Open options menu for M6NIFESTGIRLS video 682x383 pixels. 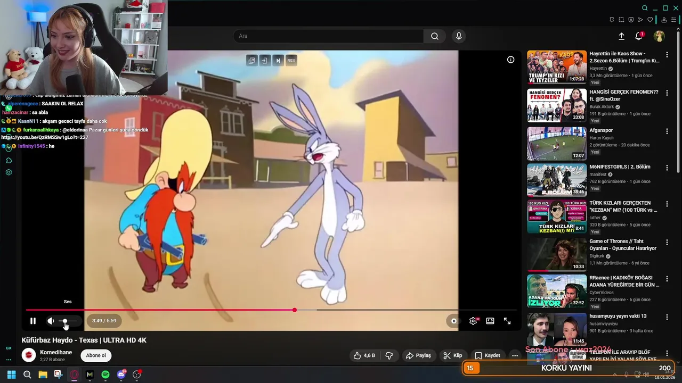pos(667,168)
